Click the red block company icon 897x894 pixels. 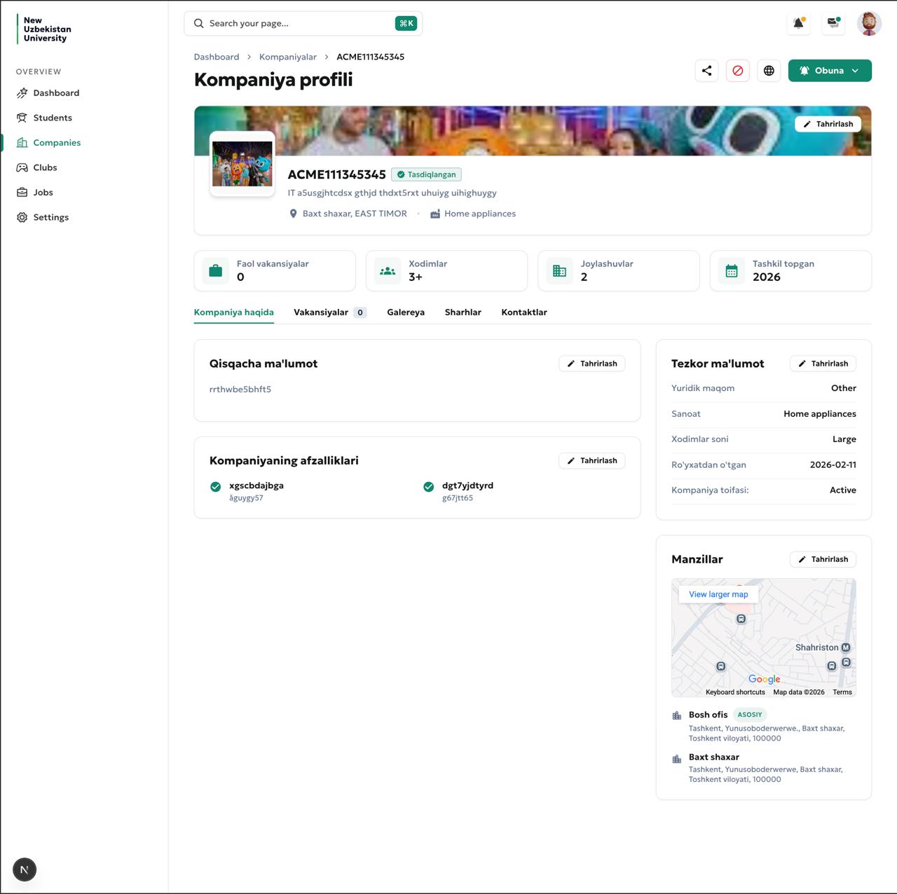(x=737, y=71)
